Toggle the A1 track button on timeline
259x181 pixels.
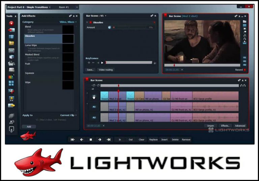point(94,107)
